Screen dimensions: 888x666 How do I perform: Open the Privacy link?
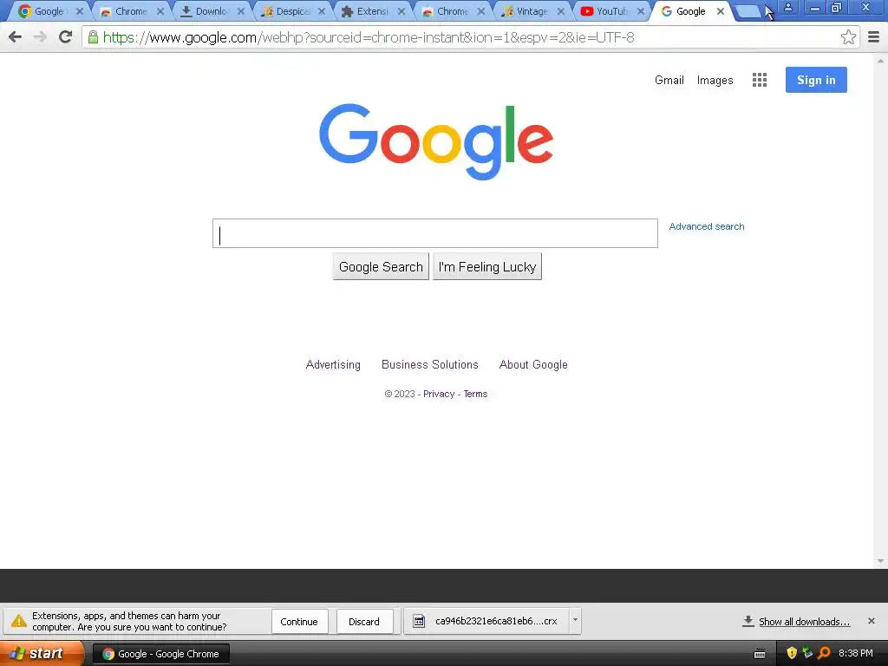439,394
